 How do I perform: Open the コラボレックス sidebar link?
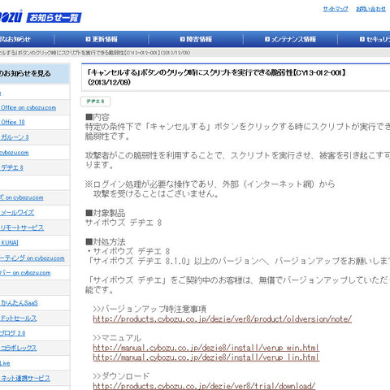19,349
